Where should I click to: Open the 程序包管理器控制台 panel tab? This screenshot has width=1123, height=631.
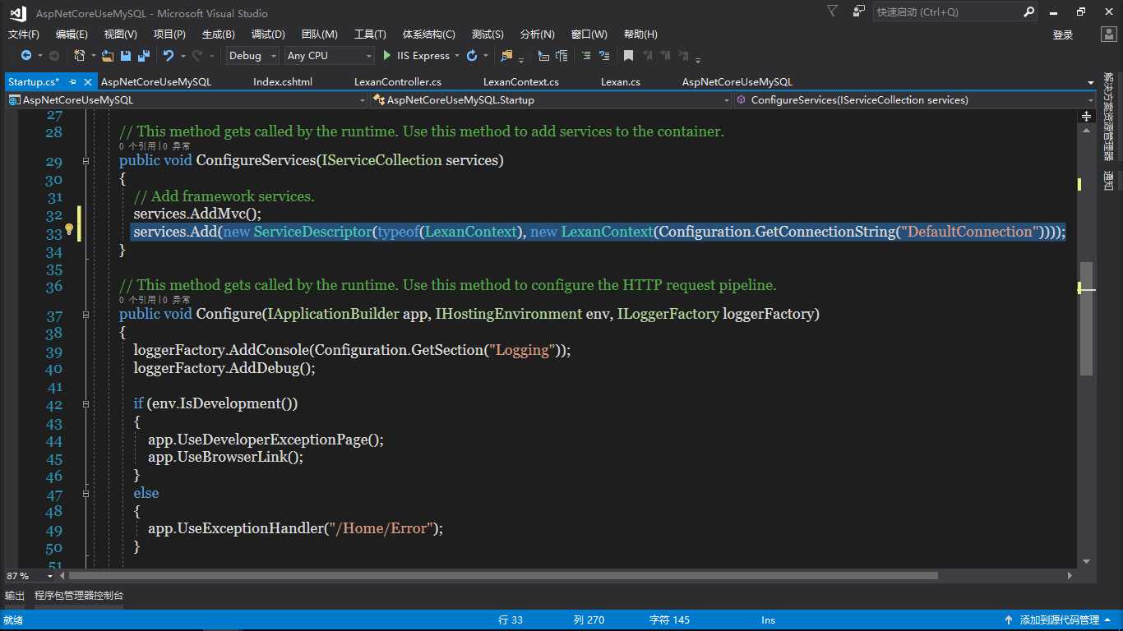(x=79, y=596)
